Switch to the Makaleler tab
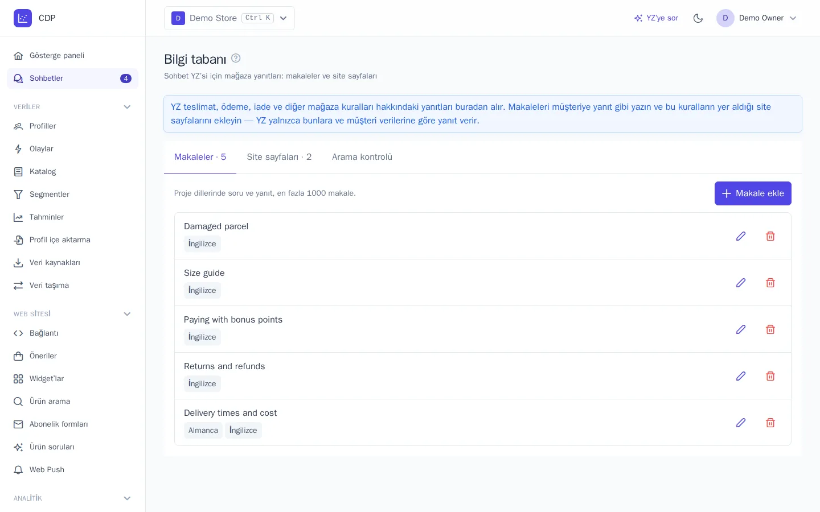 tap(200, 157)
